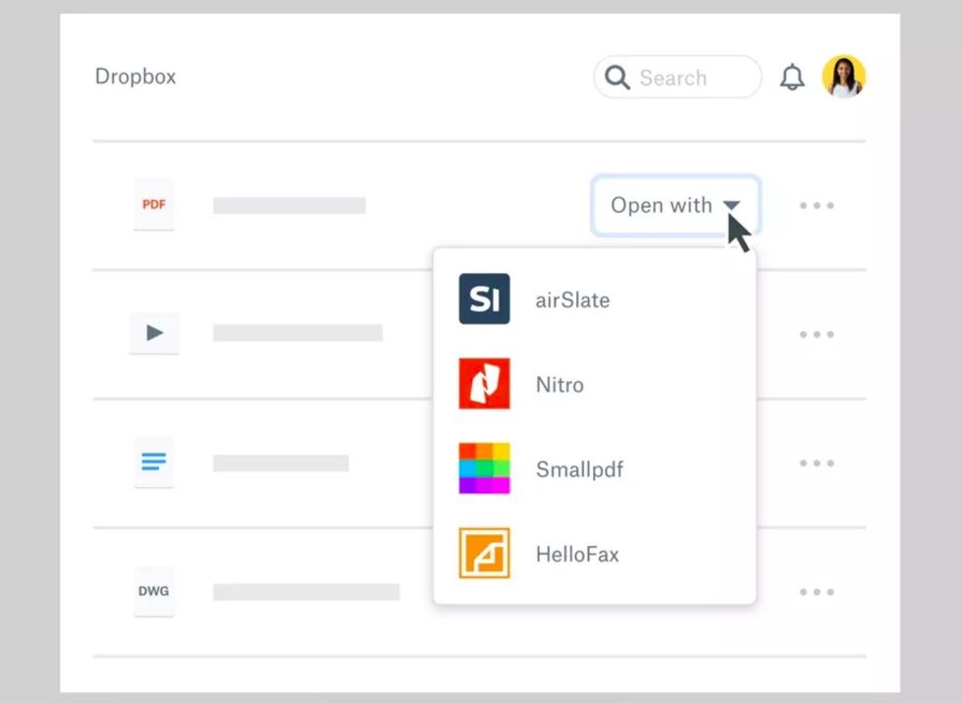Image resolution: width=962 pixels, height=703 pixels.
Task: Click the text document file icon
Action: click(153, 461)
